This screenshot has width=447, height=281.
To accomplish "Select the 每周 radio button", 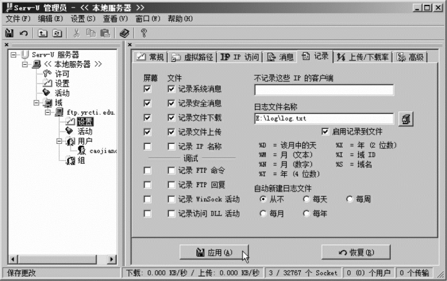I will pos(350,199).
